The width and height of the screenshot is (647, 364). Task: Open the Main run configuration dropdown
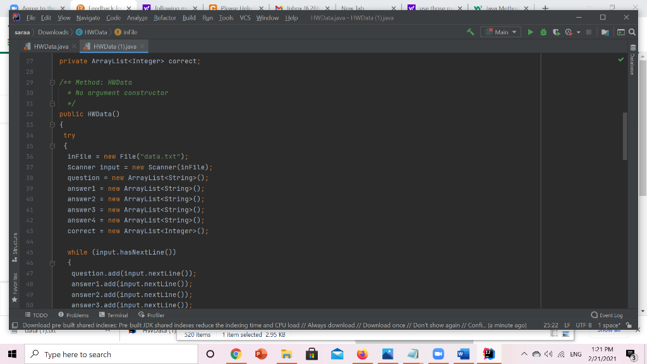(x=500, y=32)
